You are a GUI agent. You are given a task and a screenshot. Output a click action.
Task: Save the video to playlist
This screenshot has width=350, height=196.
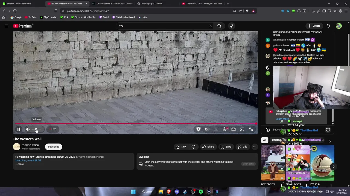point(226,147)
